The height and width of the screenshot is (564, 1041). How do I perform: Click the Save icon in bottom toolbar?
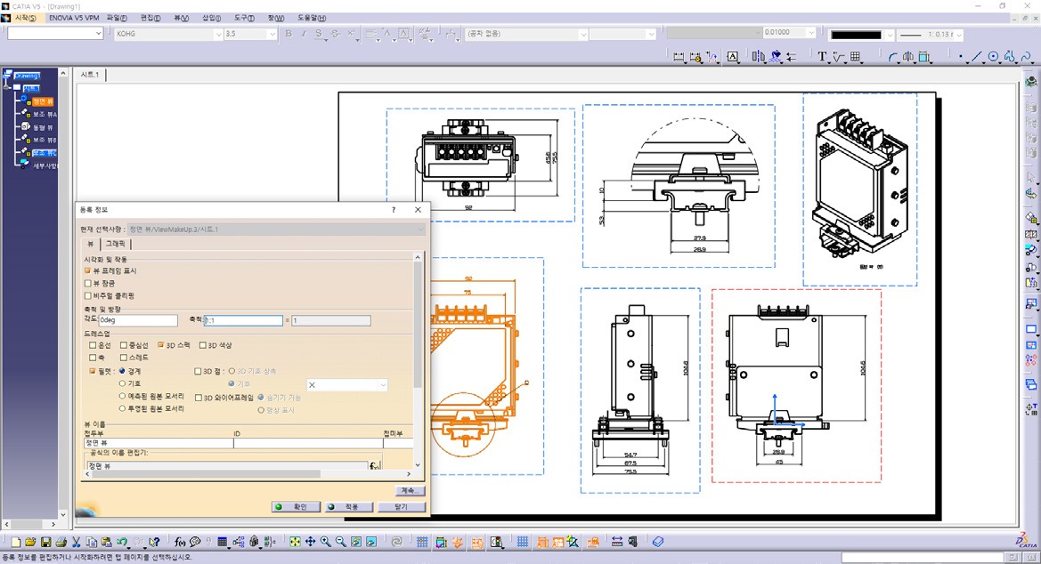[x=45, y=542]
